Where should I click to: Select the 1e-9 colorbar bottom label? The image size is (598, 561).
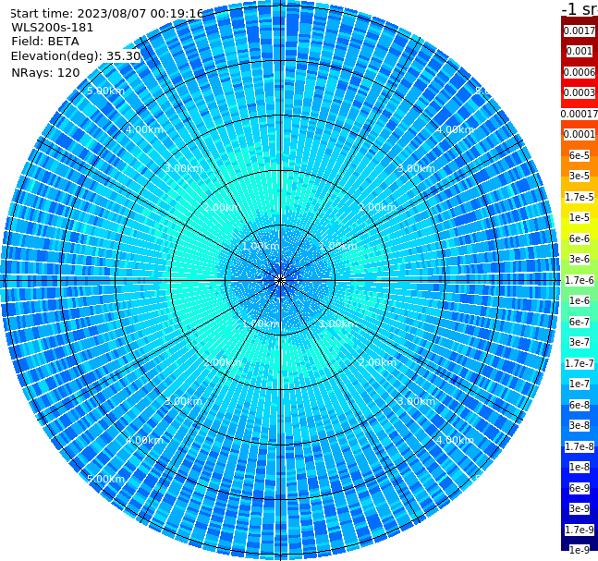(580, 550)
